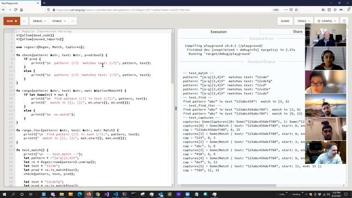Open VS Code blue icon in taskbar

coord(116,194)
